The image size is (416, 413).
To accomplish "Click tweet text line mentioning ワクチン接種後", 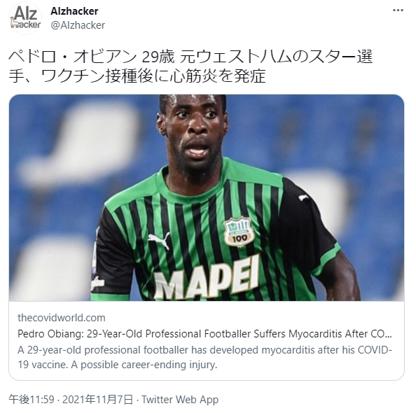I will pos(137,76).
